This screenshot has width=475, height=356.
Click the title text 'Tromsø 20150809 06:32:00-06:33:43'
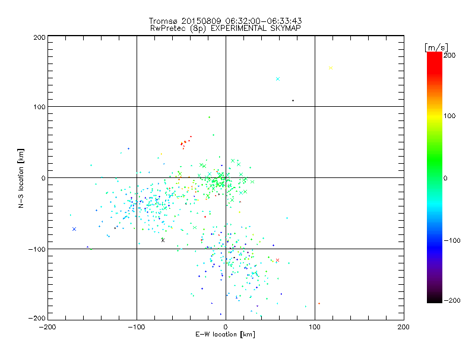pyautogui.click(x=225, y=21)
